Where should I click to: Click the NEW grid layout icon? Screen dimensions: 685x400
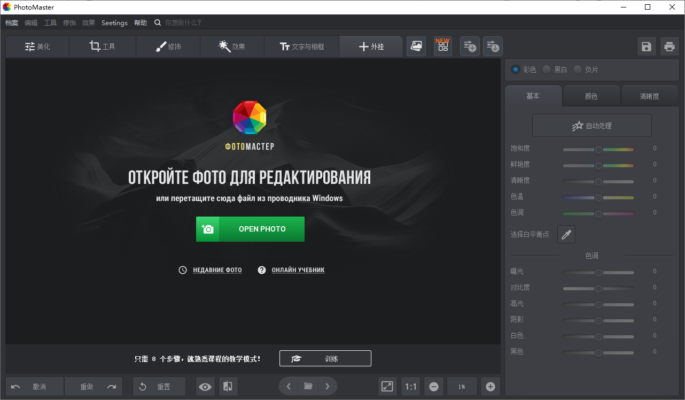pyautogui.click(x=443, y=47)
